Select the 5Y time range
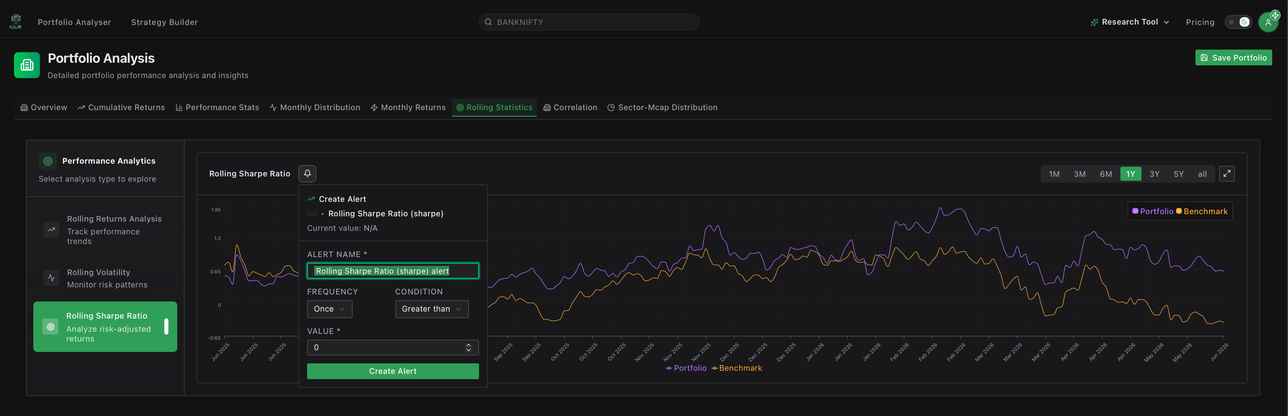The width and height of the screenshot is (1288, 416). coord(1178,174)
